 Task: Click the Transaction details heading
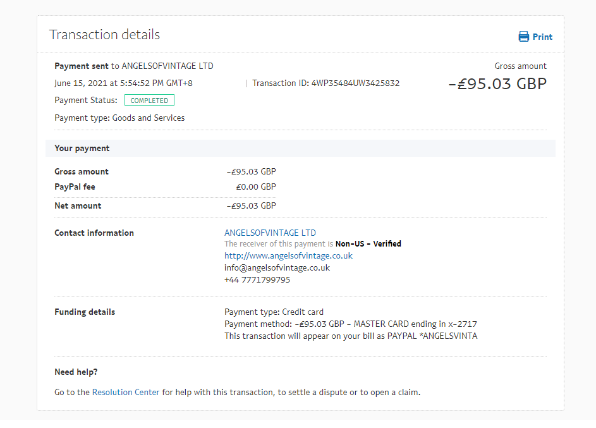point(104,35)
